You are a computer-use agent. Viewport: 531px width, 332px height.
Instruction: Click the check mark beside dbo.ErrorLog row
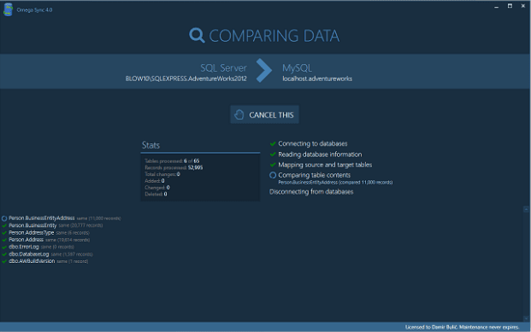pos(4,247)
